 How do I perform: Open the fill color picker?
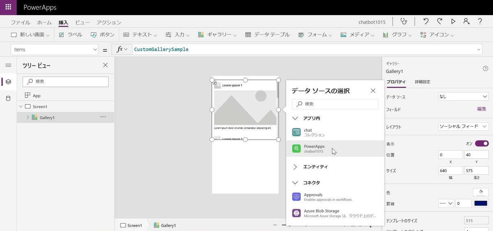(x=481, y=192)
